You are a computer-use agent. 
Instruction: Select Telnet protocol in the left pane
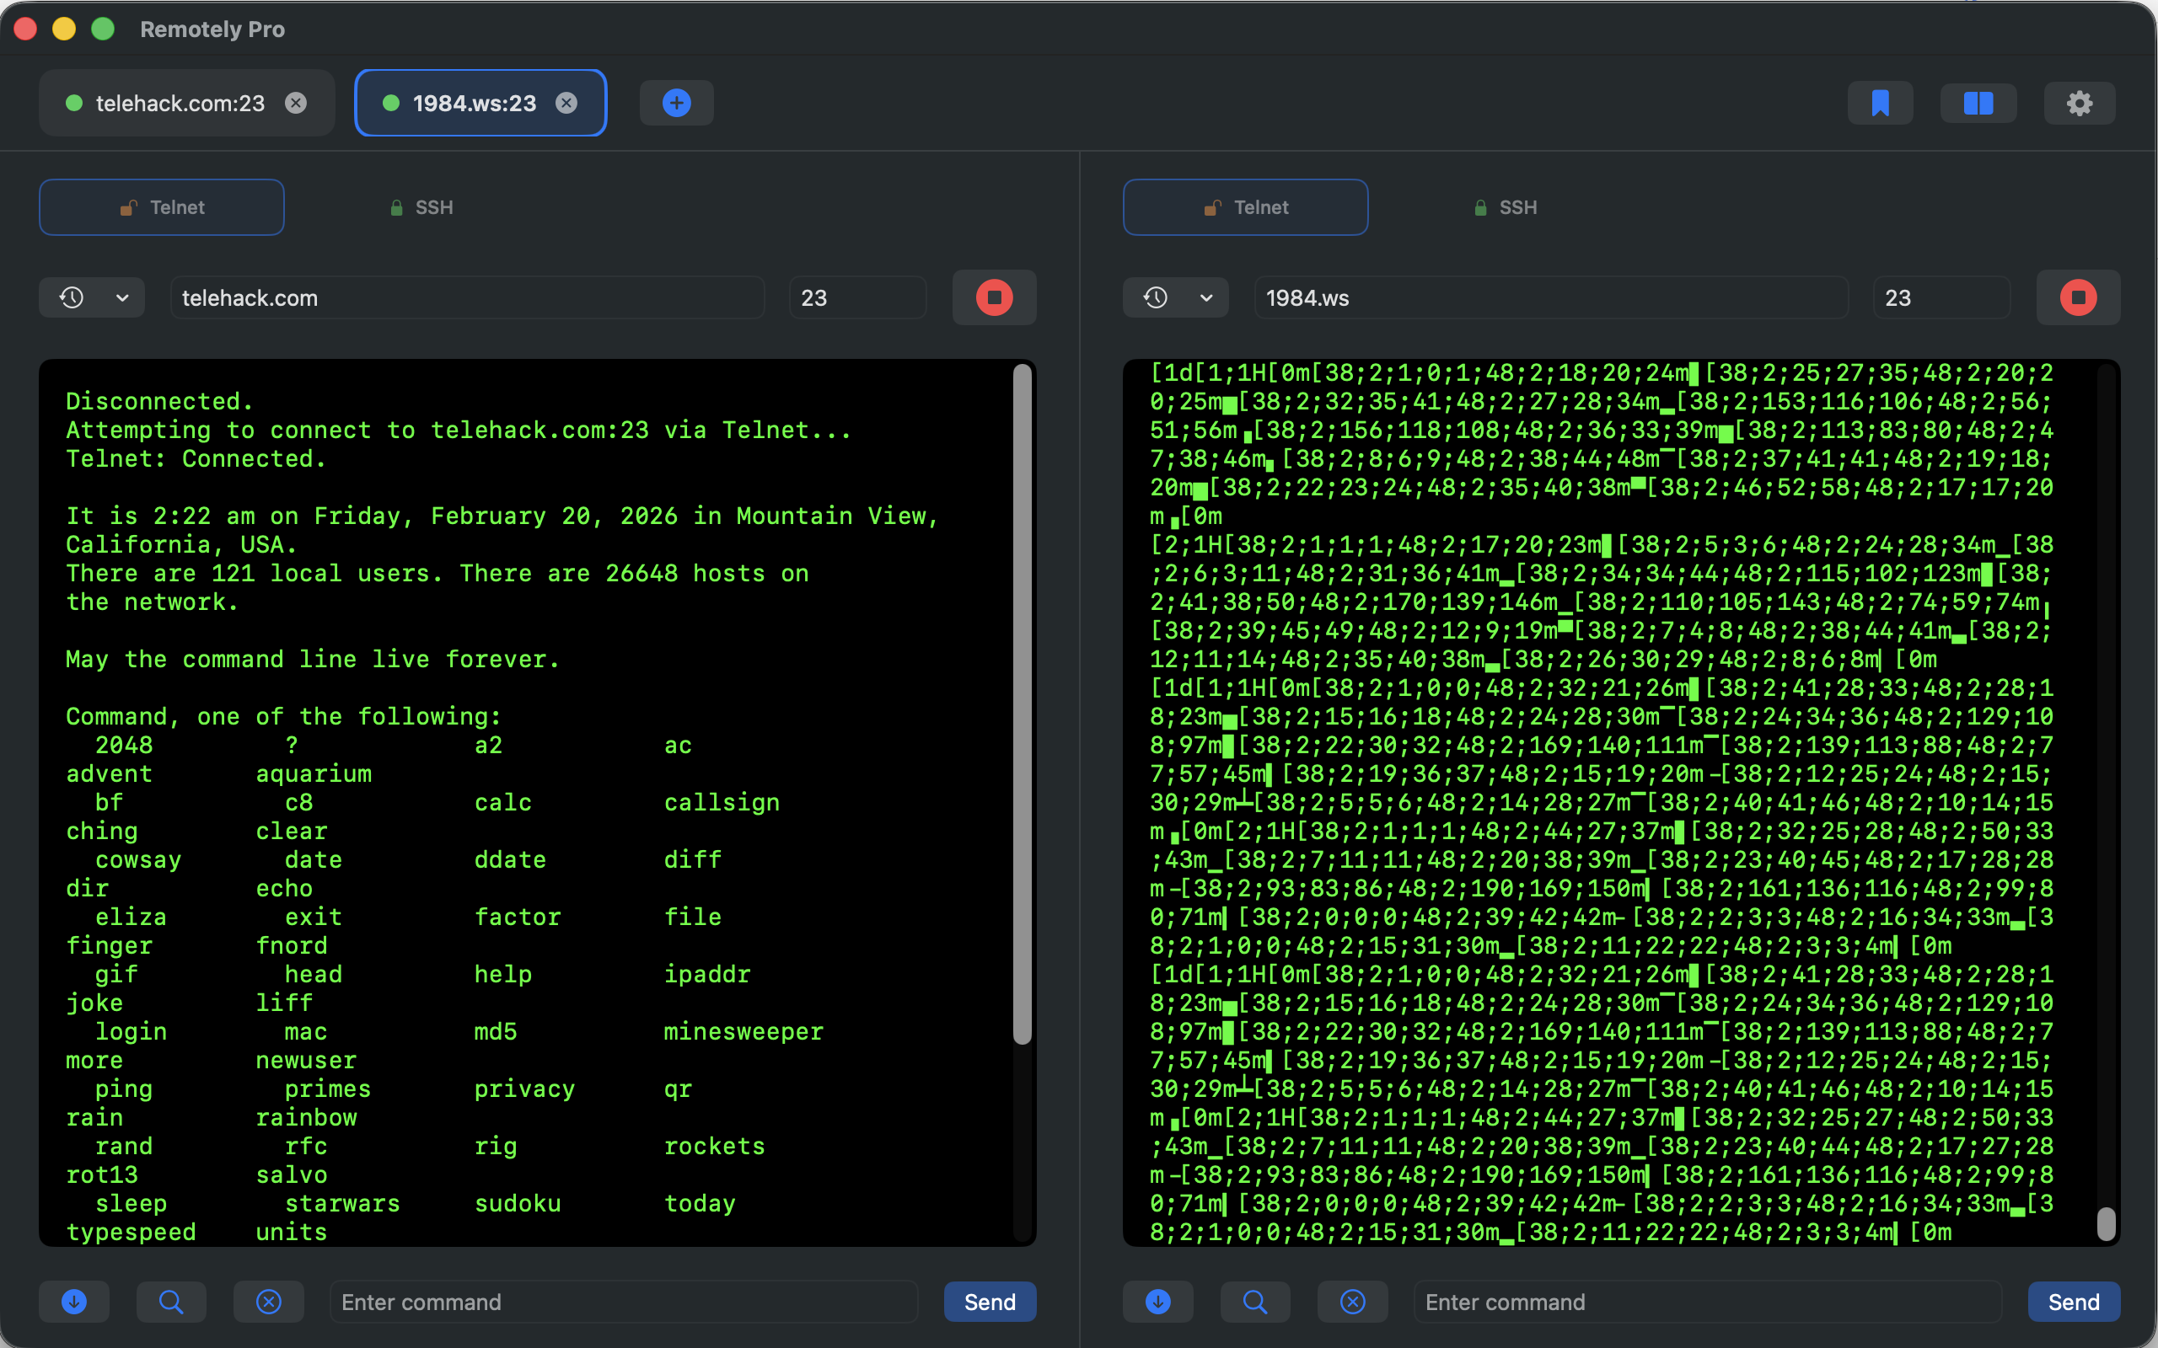point(161,208)
